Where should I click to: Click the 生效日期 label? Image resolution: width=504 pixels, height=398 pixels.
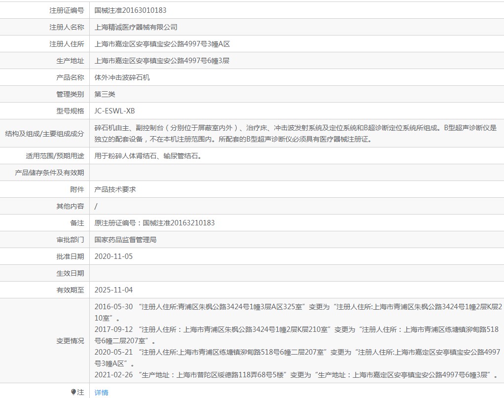[70, 273]
